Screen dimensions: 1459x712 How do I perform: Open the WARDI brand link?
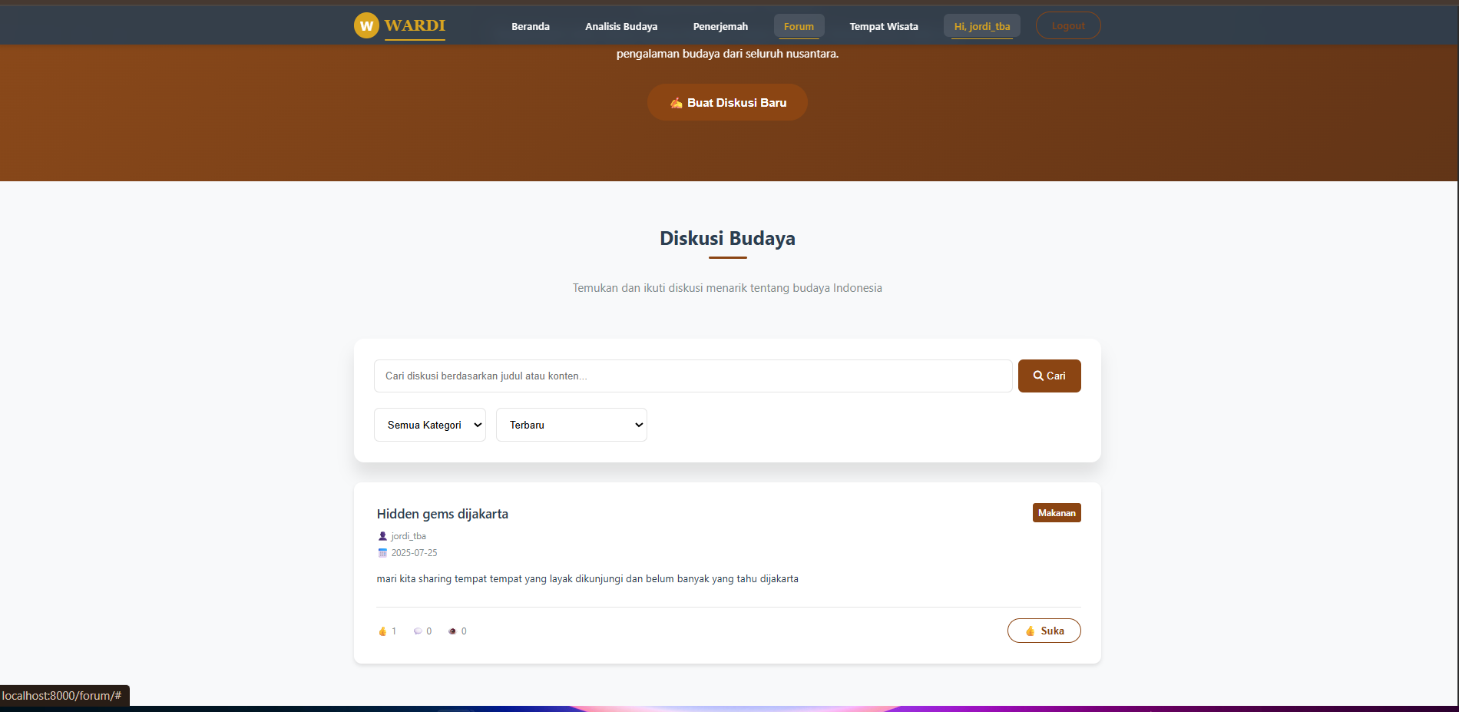coord(415,25)
